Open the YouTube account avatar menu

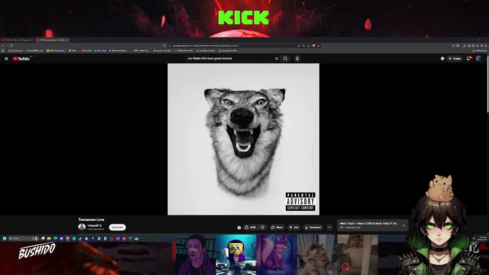tap(479, 58)
